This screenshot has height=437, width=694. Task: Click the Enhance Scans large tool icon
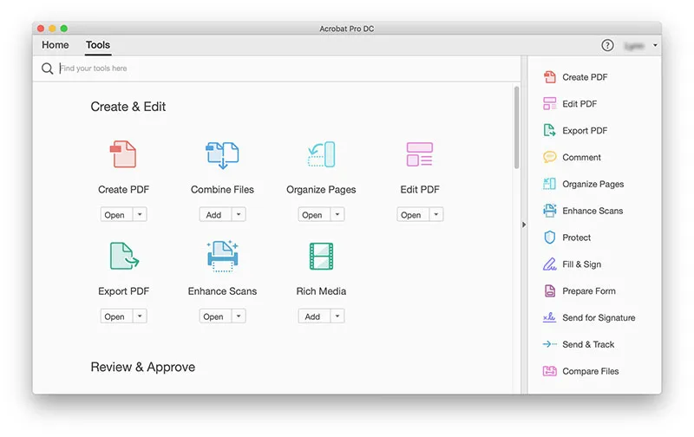[x=222, y=256]
